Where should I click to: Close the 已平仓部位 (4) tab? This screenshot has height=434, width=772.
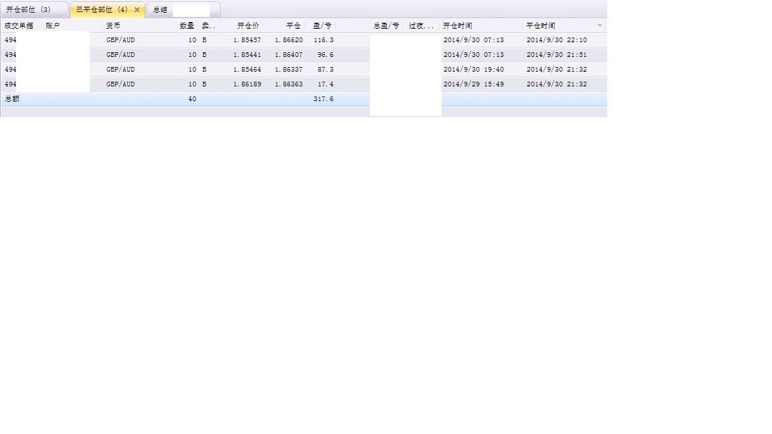tap(137, 10)
